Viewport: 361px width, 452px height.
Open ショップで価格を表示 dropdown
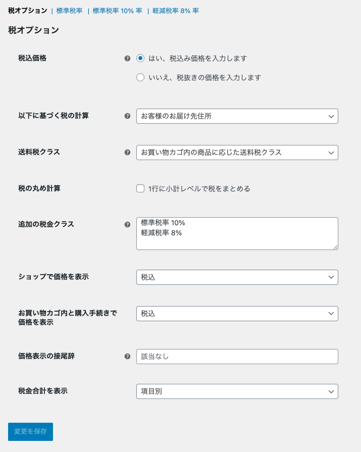click(x=237, y=277)
